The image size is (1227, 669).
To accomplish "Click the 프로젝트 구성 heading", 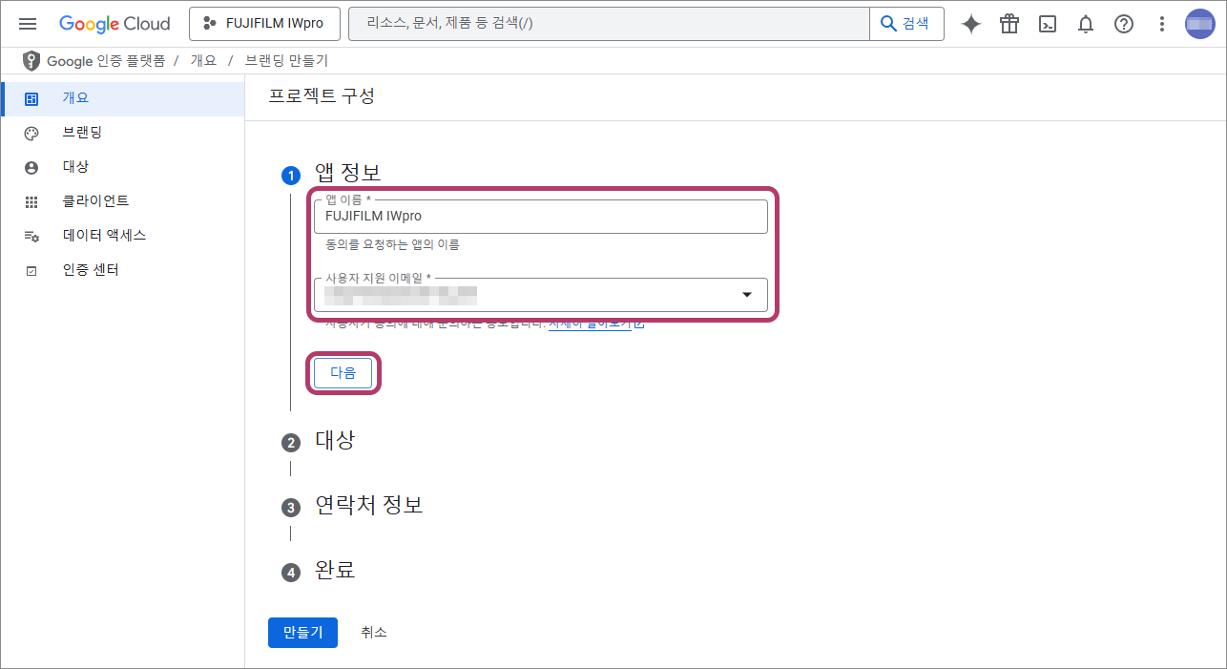I will click(322, 96).
